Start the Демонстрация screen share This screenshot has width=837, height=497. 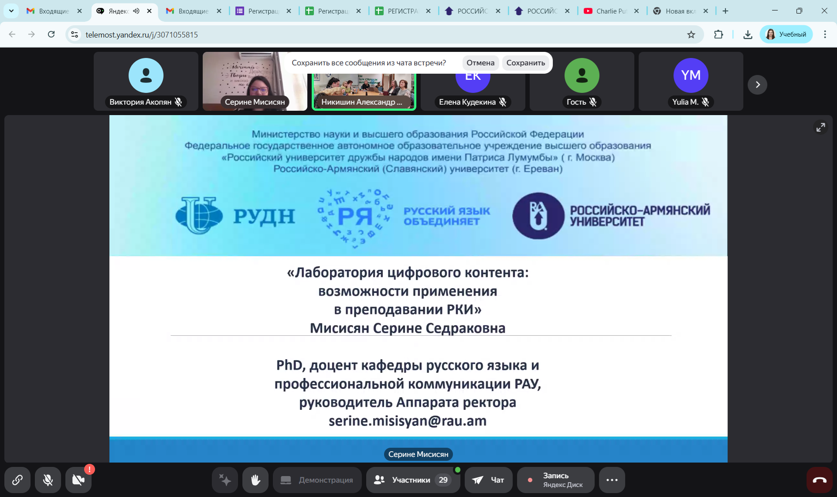(x=317, y=480)
